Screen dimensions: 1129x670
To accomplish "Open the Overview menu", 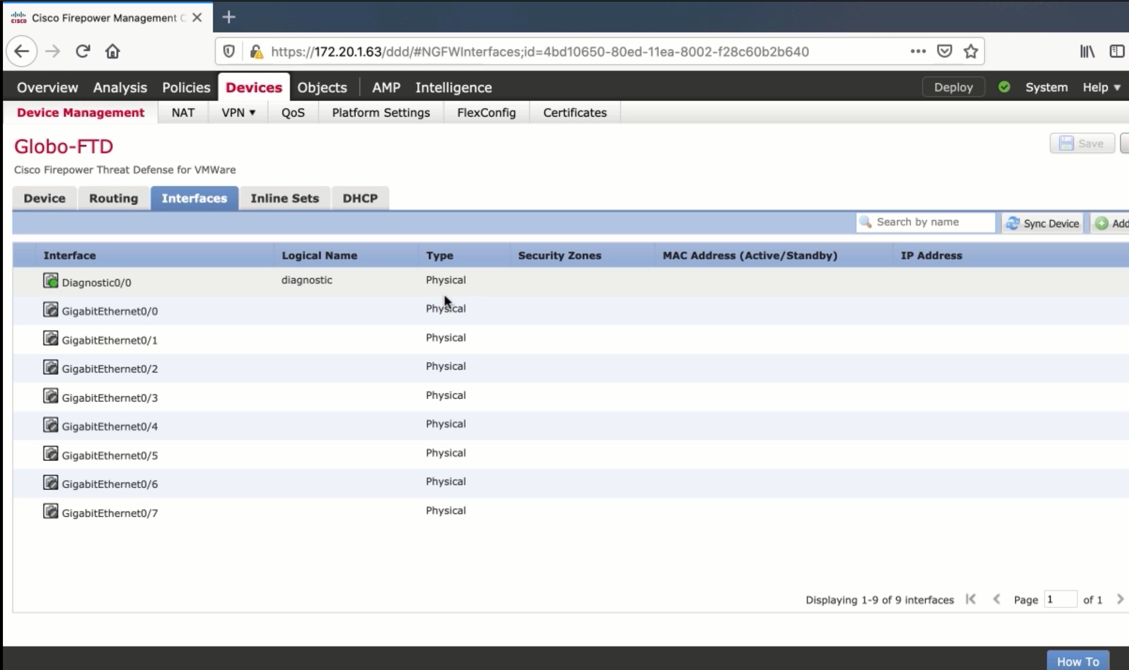I will 47,88.
